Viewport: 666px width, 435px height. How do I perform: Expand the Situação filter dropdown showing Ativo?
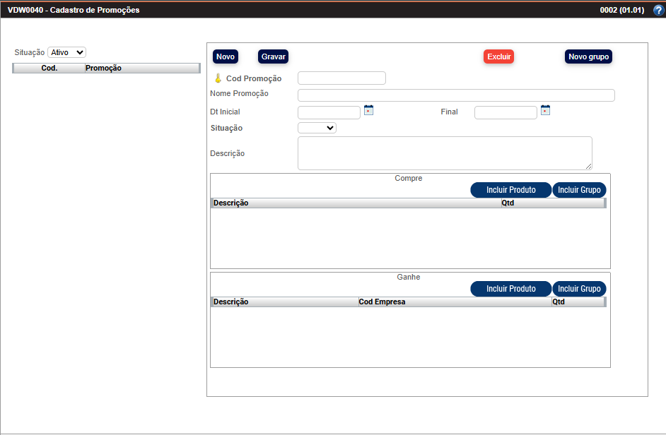66,52
